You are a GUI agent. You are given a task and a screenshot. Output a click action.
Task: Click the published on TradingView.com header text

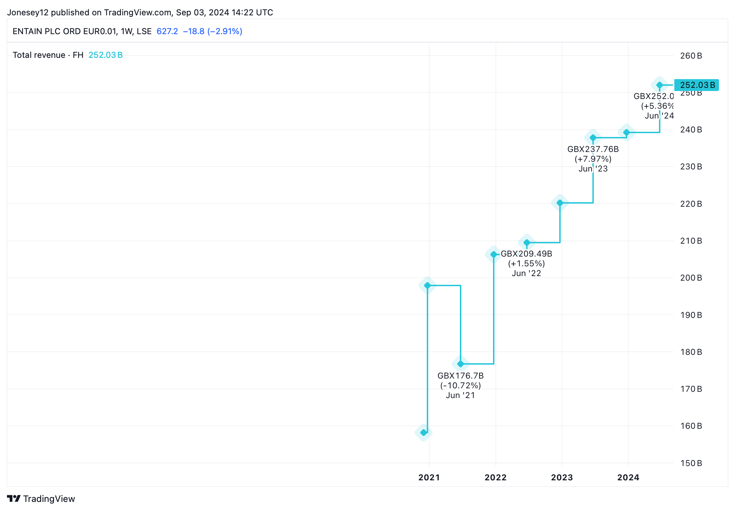140,13
